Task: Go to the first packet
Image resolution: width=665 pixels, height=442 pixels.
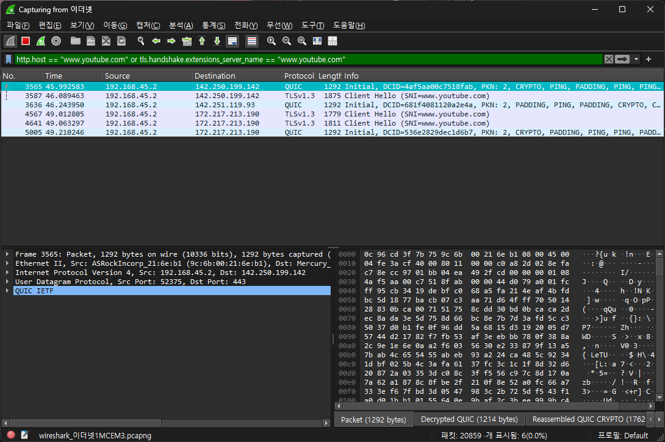Action: [x=202, y=41]
